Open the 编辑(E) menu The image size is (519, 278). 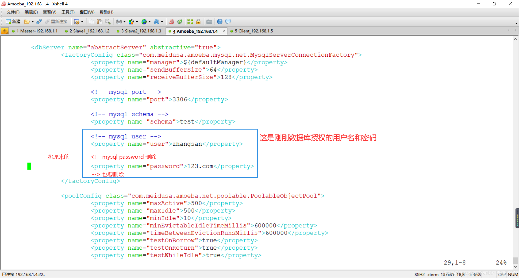point(31,12)
